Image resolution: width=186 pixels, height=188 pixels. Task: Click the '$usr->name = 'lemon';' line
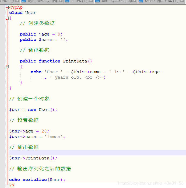click(x=37, y=137)
